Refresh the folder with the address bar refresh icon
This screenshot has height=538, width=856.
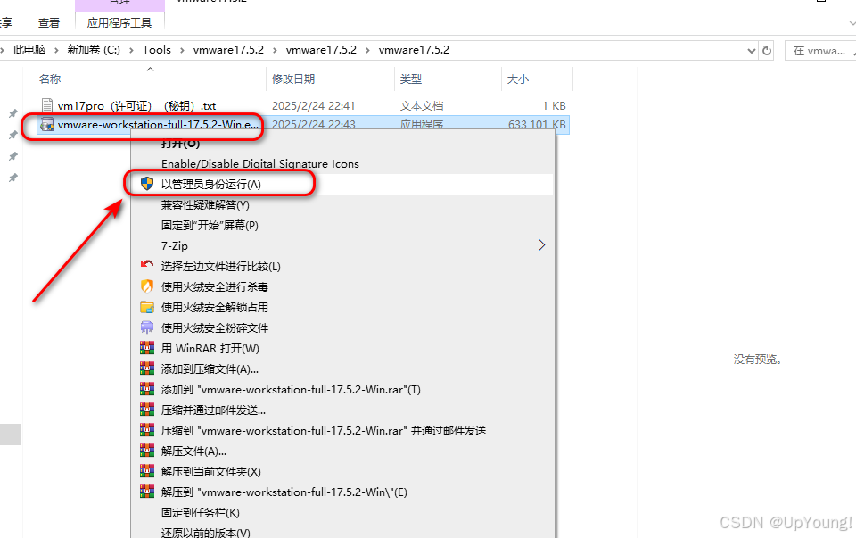point(767,50)
